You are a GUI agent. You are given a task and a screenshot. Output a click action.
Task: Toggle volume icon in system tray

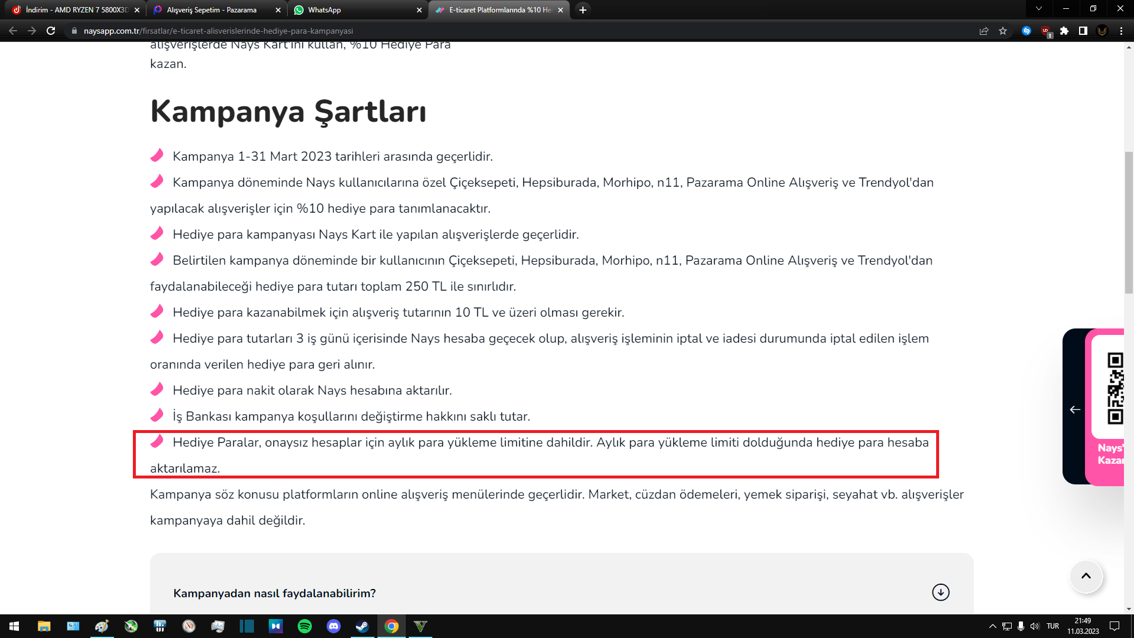click(1035, 626)
